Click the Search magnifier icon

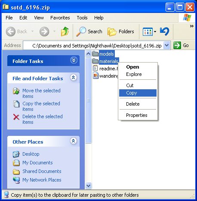pos(81,31)
